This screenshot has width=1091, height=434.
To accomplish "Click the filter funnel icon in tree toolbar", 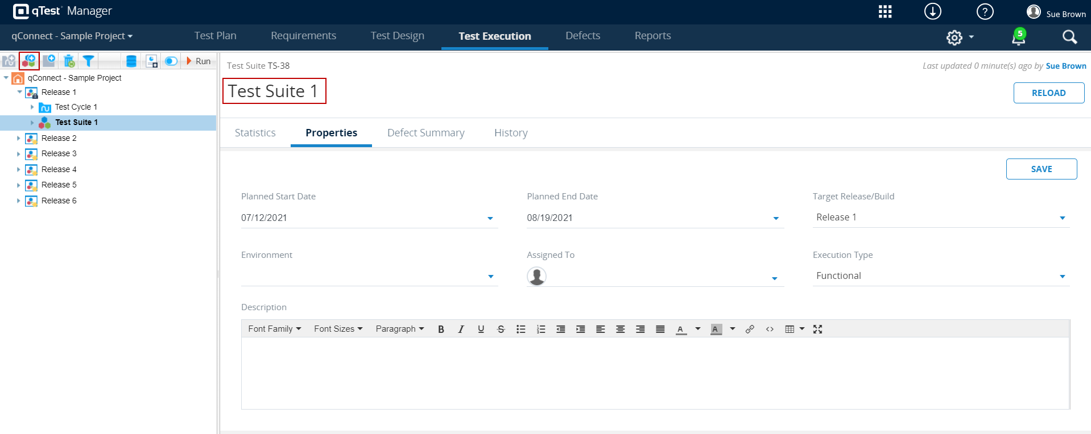I will coord(88,61).
